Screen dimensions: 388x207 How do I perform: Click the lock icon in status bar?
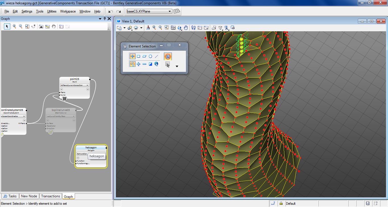(281, 203)
